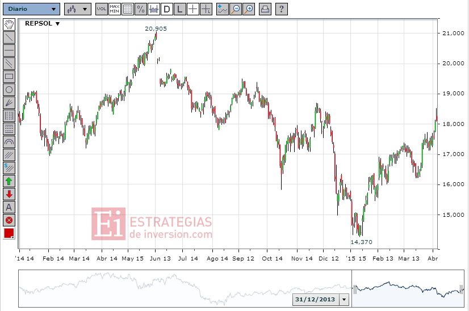The image size is (469, 311).
Task: Select the hand pan tool
Action: point(9,24)
